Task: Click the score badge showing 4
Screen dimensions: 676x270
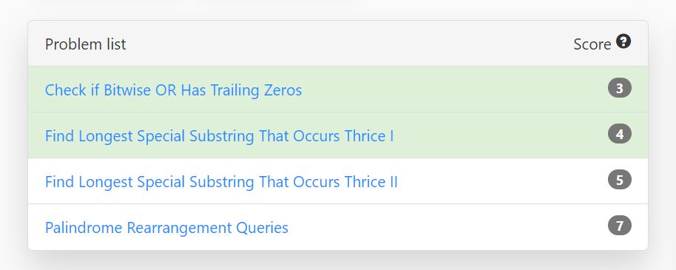Action: coord(620,134)
